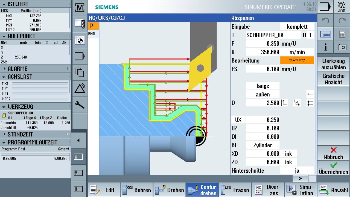Screen dimensions: 350x197
Task: Expand the ALARME panel
Action: [4, 69]
